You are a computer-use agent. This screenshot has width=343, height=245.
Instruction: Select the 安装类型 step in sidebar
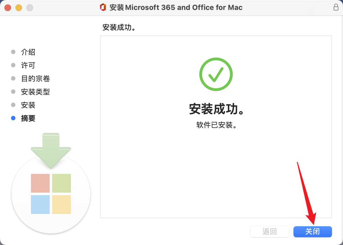pos(36,92)
